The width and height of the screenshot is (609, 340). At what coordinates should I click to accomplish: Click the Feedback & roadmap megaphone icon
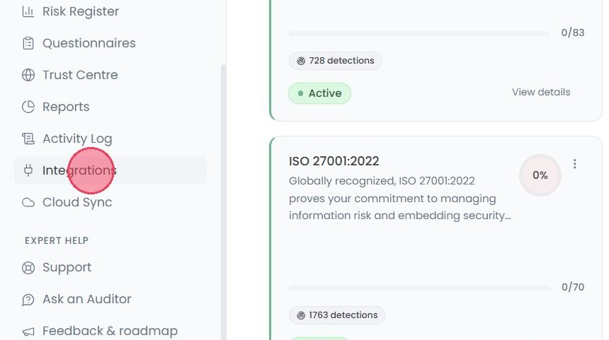pyautogui.click(x=28, y=332)
